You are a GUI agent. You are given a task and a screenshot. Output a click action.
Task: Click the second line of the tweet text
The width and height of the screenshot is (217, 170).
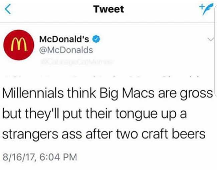tap(94, 114)
